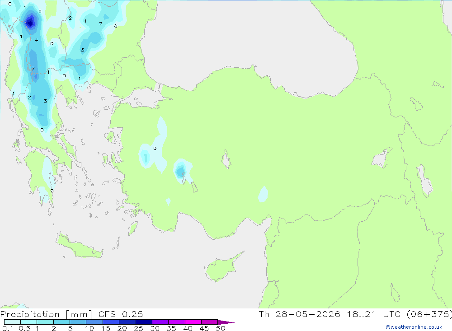Click the legend tick label "15"
452x331 pixels.
point(106,328)
